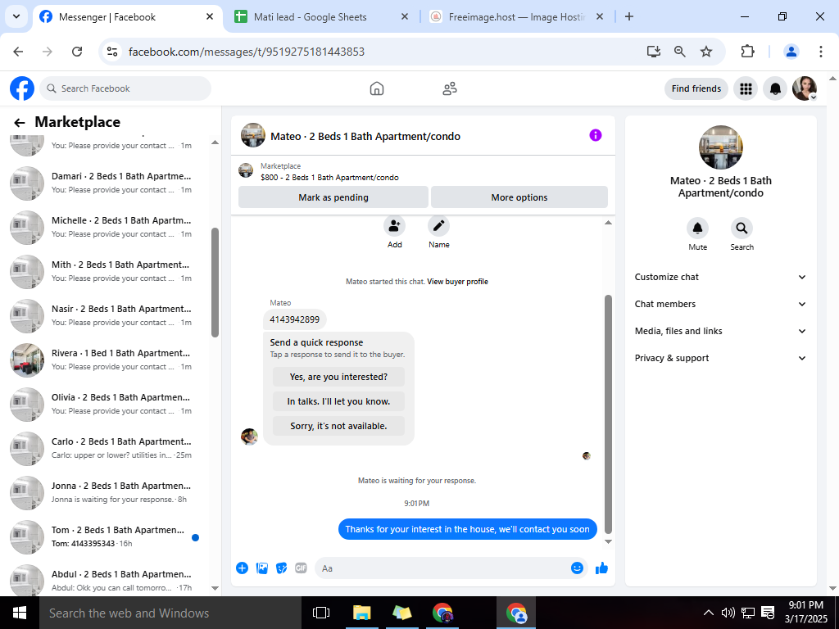This screenshot has height=629, width=839.
Task: Send quick response In talks. I'll let you know.
Action: click(x=338, y=401)
